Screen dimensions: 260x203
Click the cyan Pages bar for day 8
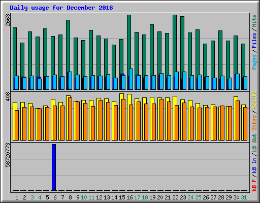pos(70,81)
